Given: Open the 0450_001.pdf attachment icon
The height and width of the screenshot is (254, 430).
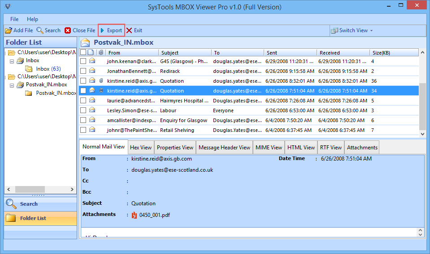Looking at the screenshot, I should click(134, 215).
